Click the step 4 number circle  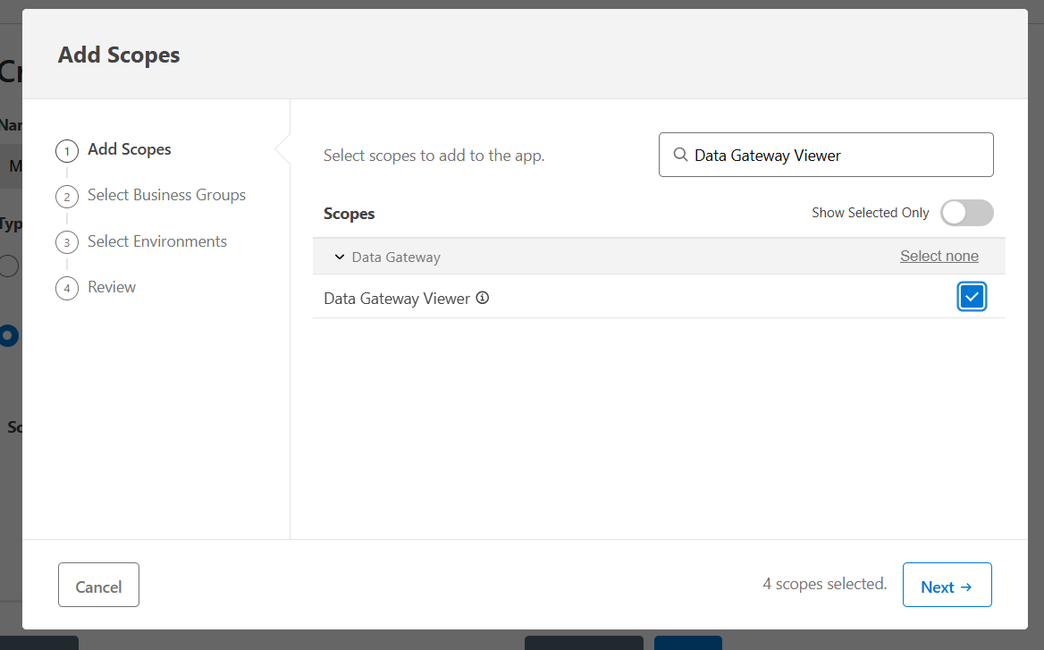[x=67, y=288]
